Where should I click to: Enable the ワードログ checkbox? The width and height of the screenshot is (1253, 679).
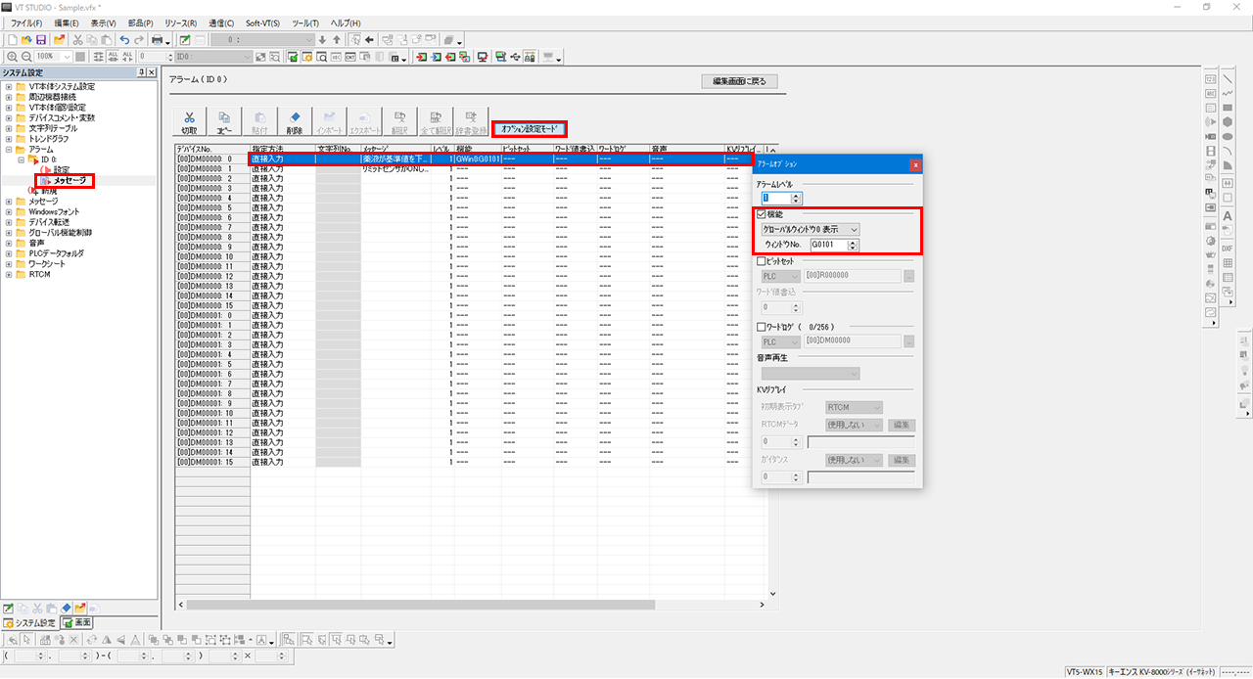[x=763, y=327]
